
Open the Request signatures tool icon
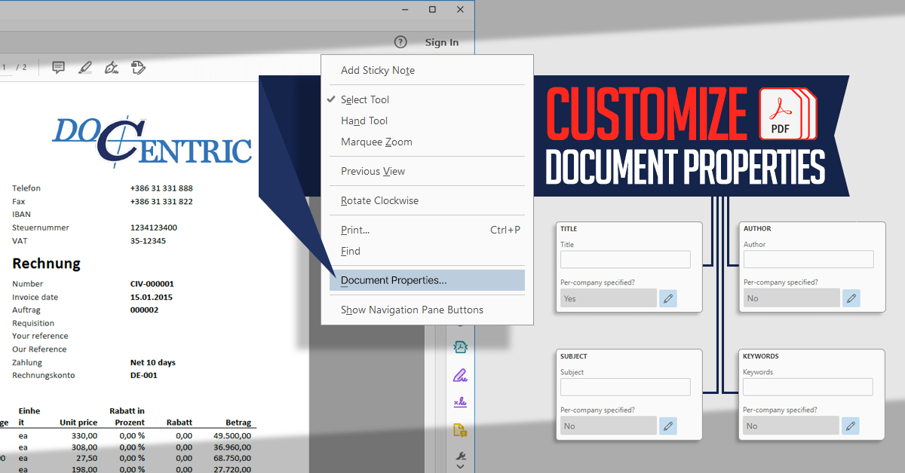point(460,402)
